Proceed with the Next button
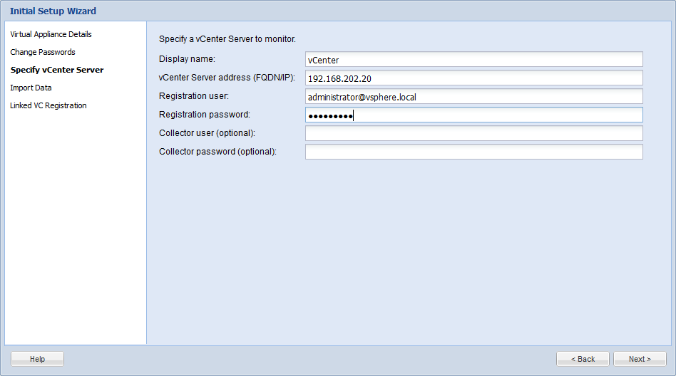This screenshot has width=676, height=376. pos(640,359)
